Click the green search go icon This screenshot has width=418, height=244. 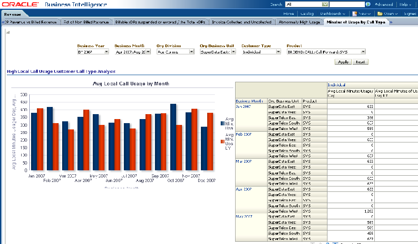(368, 4)
